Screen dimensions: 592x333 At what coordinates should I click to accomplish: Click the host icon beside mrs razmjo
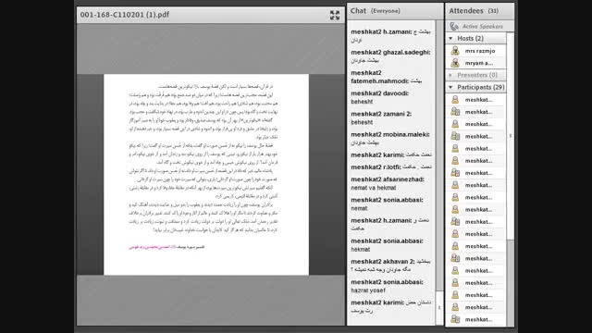455,51
